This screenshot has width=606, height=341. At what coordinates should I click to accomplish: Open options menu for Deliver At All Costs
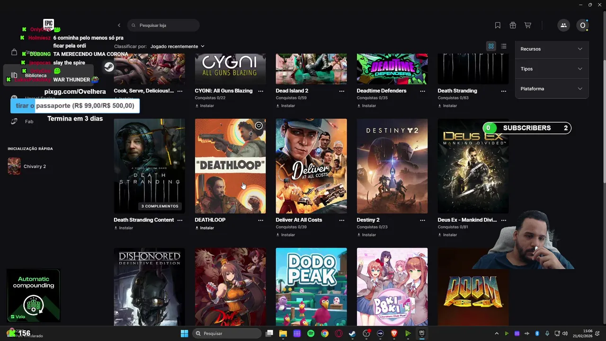[x=341, y=220]
